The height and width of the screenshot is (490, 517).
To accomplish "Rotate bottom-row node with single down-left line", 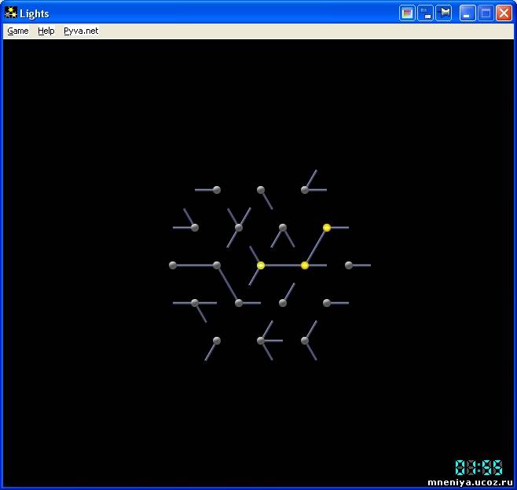I will (x=217, y=340).
